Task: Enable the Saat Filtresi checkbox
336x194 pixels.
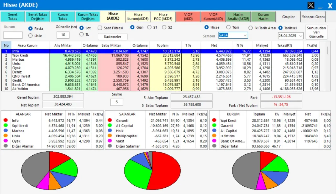Action: click(x=100, y=28)
